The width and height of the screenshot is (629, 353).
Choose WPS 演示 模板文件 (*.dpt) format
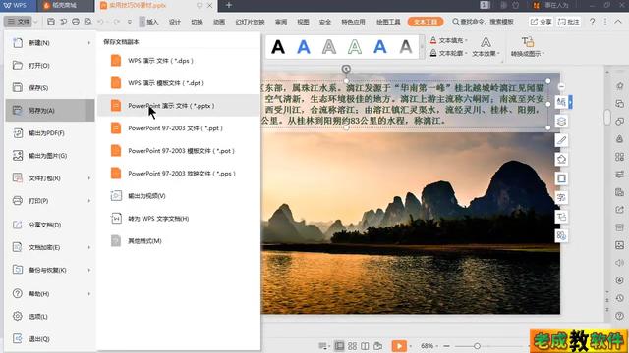[179, 82]
